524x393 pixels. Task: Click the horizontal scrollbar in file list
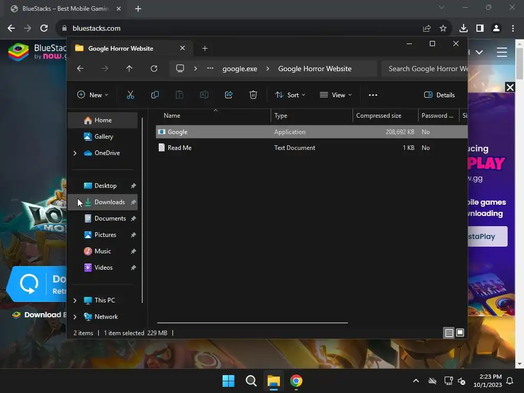click(252, 323)
